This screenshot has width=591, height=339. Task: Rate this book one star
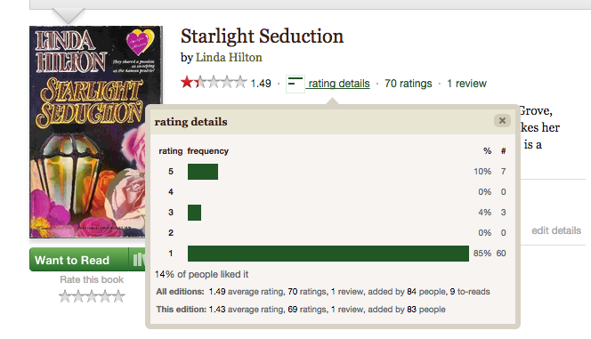(65, 296)
